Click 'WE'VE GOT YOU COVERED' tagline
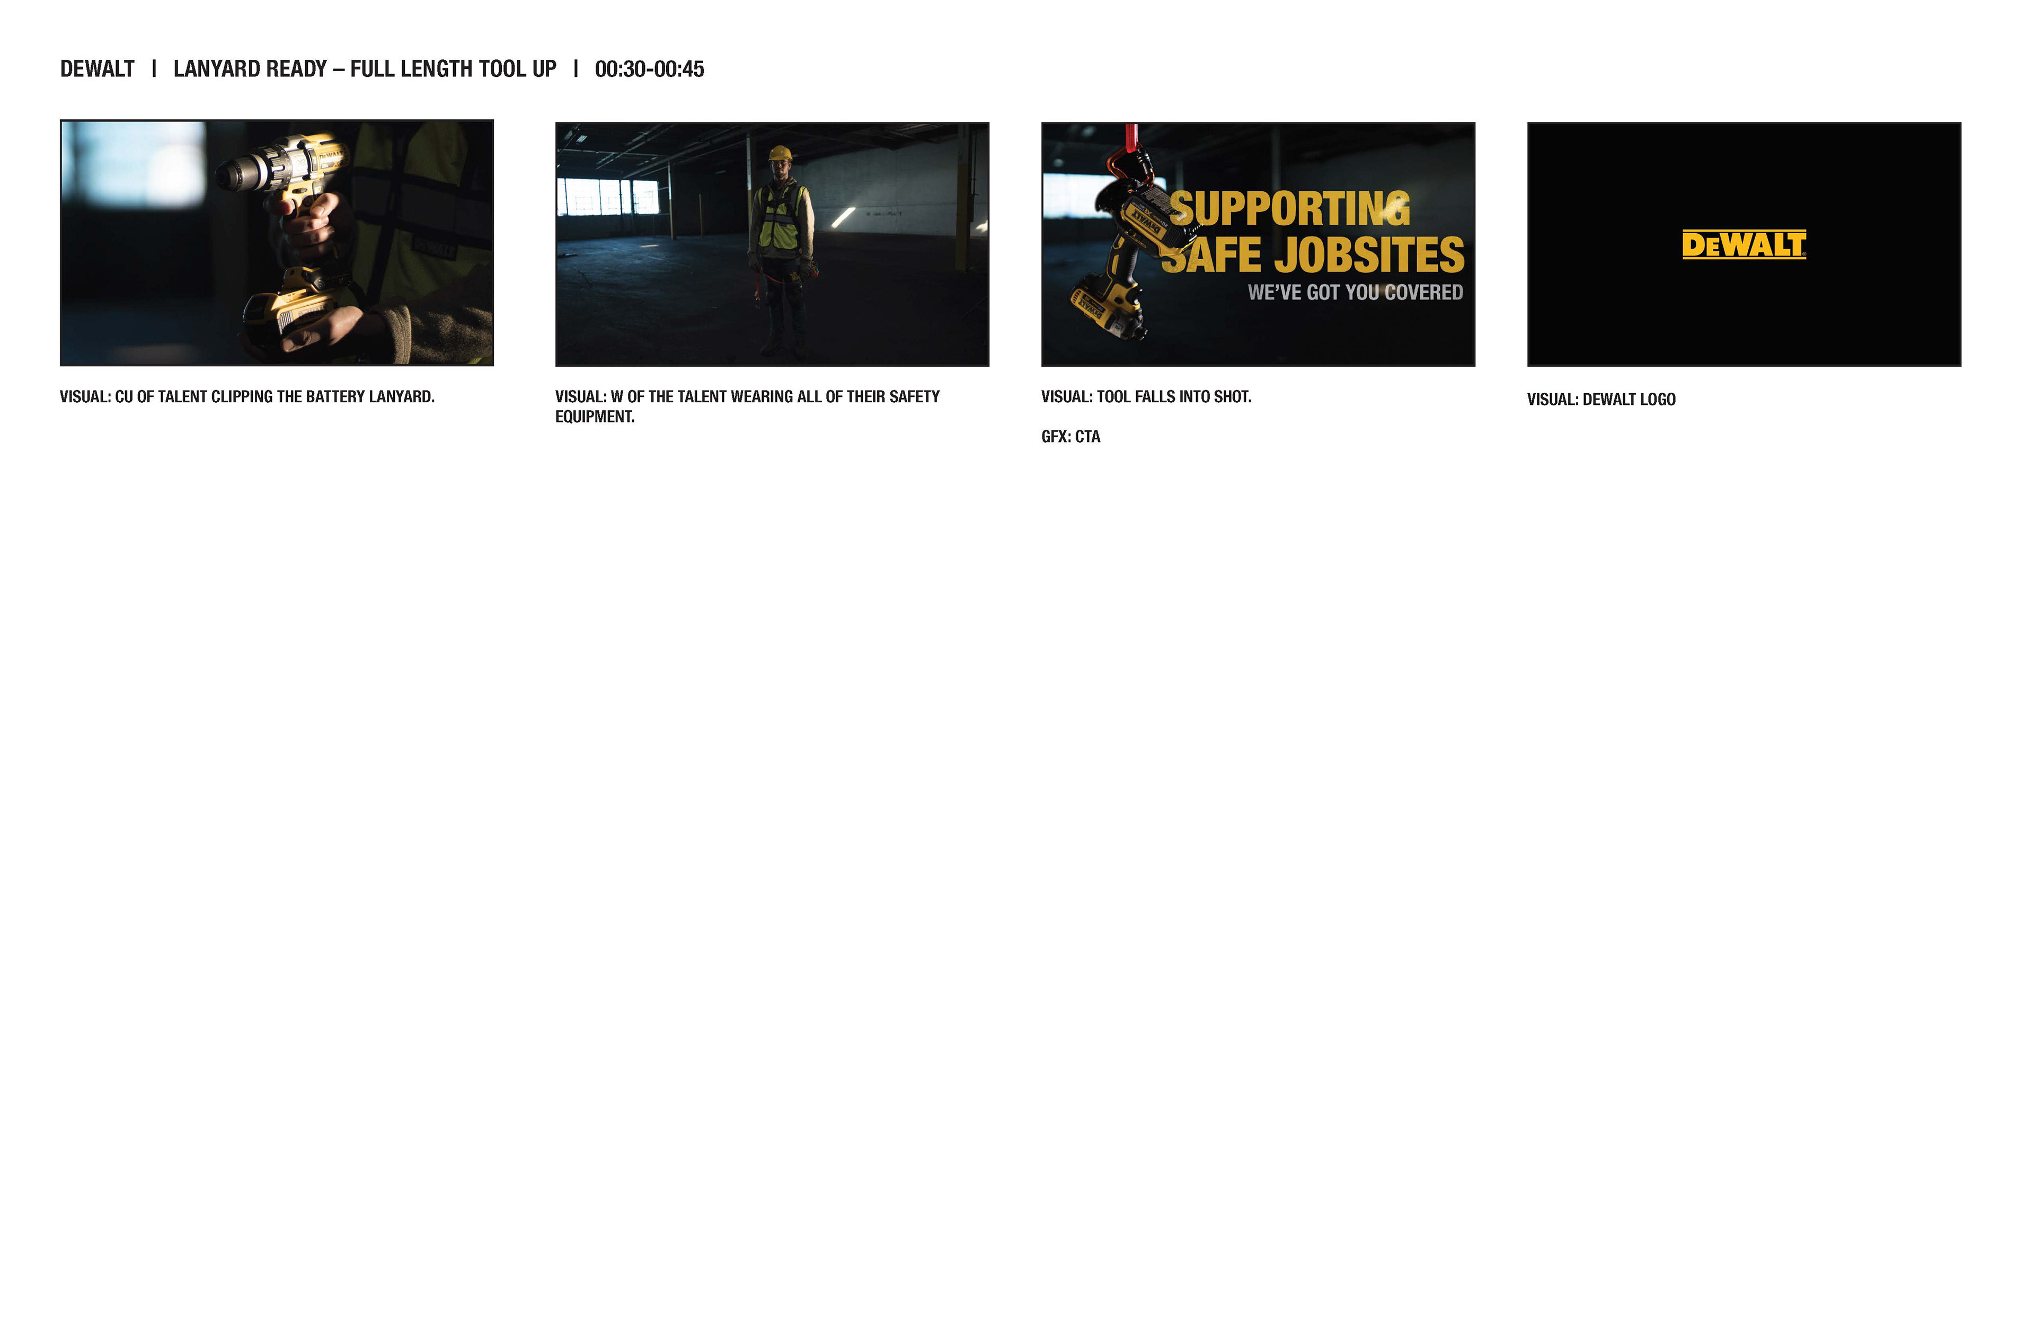Viewport: 2035px width, 1317px height. (1355, 293)
